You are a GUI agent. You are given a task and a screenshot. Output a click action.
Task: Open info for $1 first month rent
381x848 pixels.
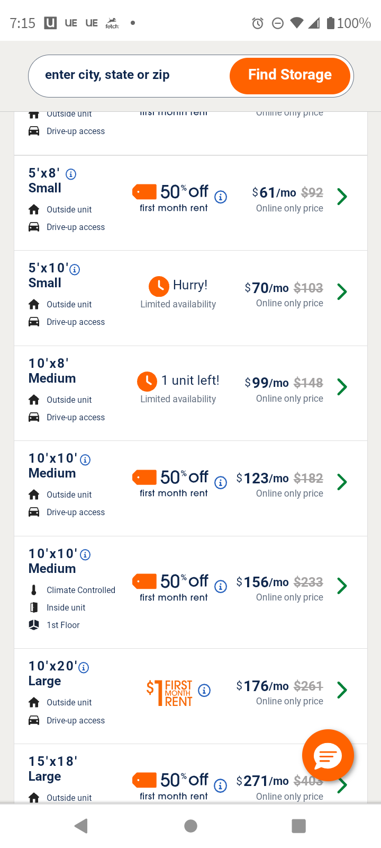[x=204, y=690]
